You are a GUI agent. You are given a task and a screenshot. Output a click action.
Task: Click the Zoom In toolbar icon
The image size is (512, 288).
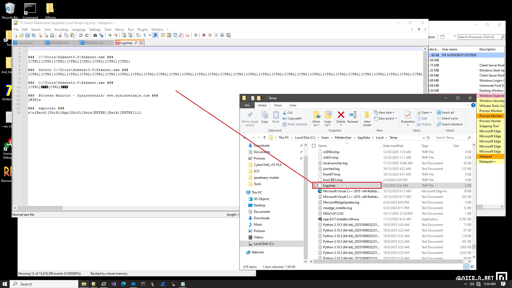[109, 35]
